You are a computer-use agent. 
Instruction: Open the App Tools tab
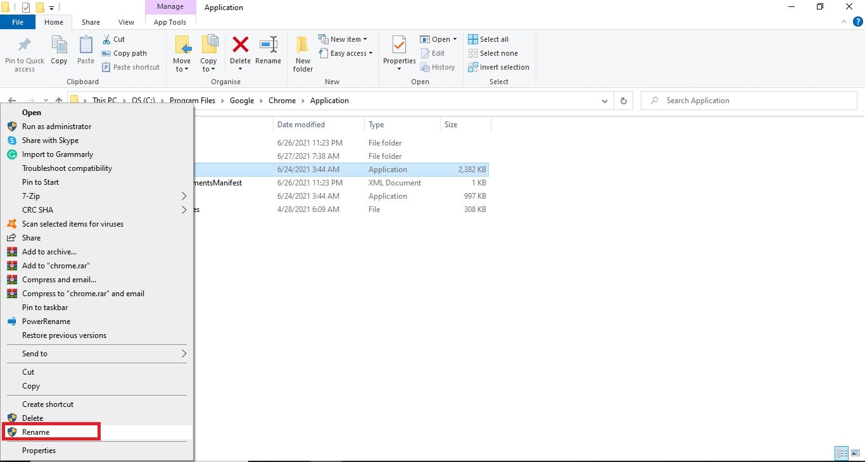170,22
